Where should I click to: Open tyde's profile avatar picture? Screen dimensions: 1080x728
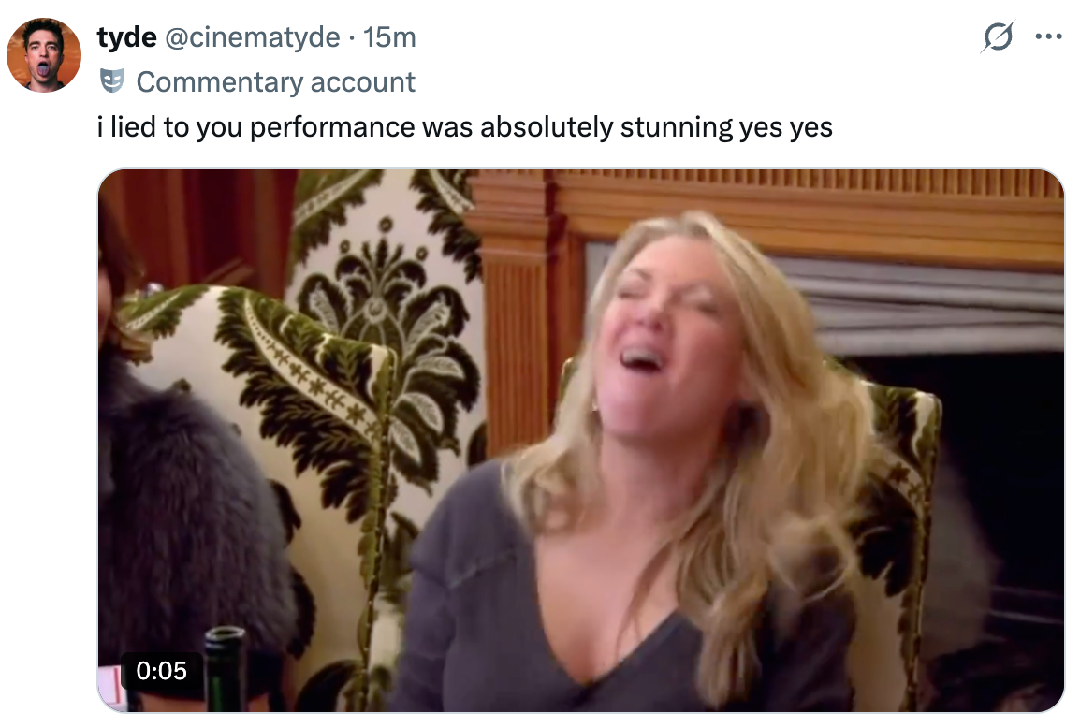click(x=44, y=55)
